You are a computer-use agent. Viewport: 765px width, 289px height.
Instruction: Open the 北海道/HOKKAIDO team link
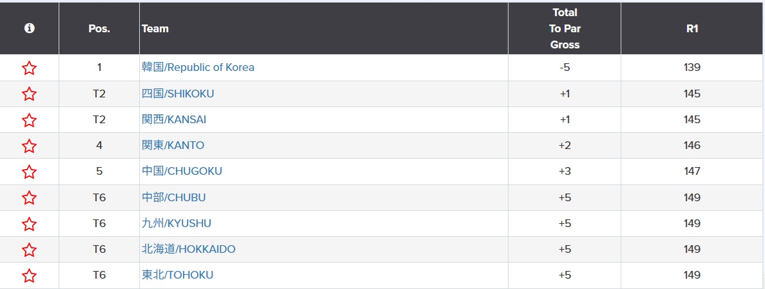pos(188,249)
